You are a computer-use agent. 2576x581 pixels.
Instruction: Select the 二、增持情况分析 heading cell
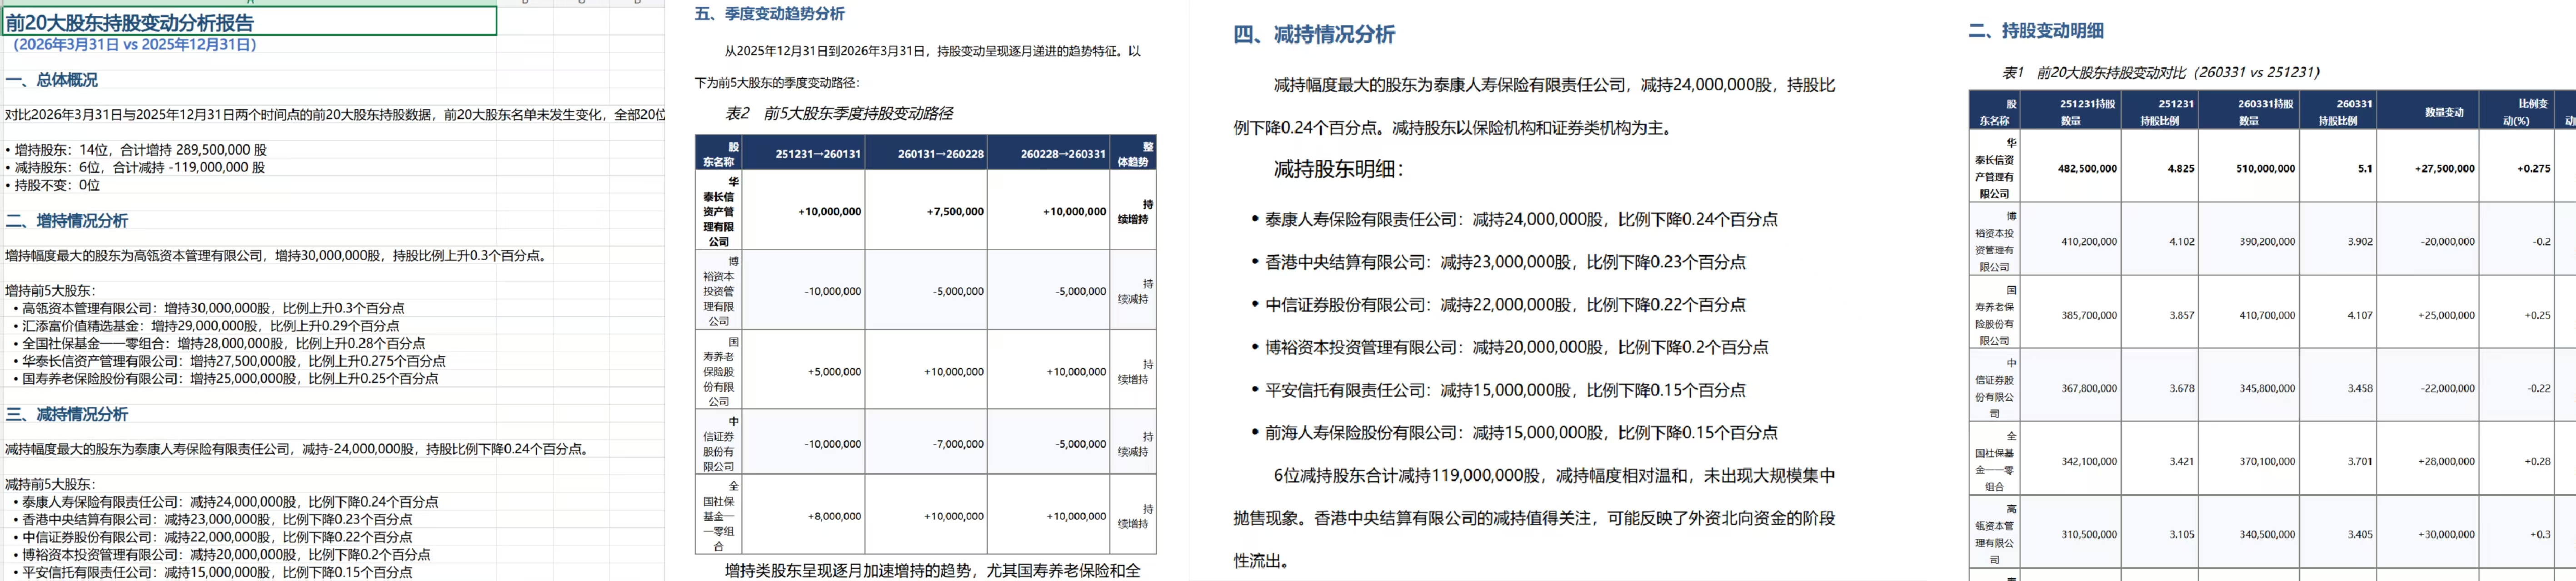coord(66,221)
